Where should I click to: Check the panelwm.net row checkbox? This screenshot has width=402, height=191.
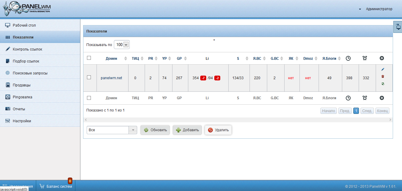pos(89,77)
